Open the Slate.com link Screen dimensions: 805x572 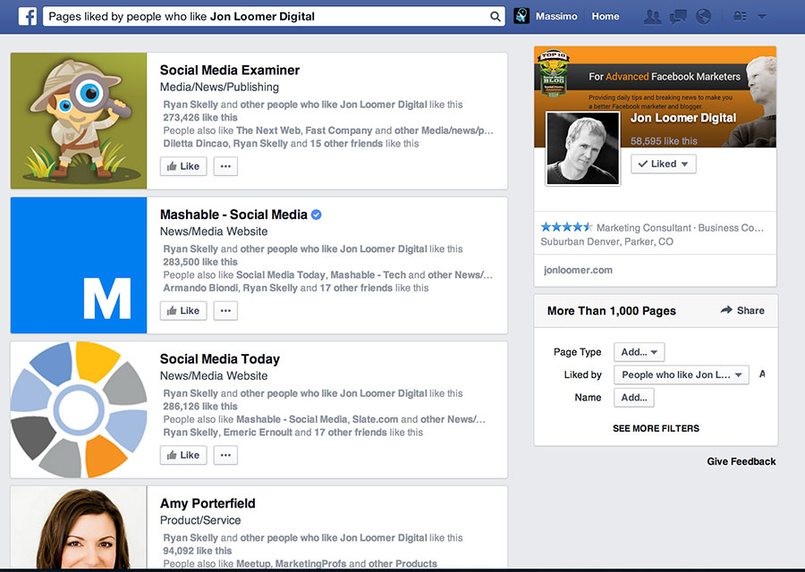tap(376, 419)
